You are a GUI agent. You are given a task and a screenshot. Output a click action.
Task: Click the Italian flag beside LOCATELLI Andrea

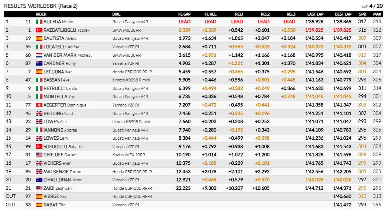[x=39, y=47]
